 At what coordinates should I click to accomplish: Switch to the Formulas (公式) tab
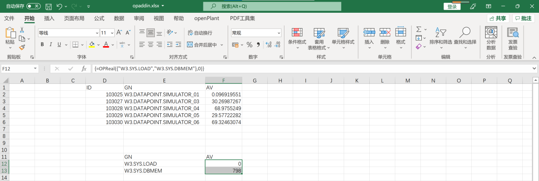[x=99, y=18]
